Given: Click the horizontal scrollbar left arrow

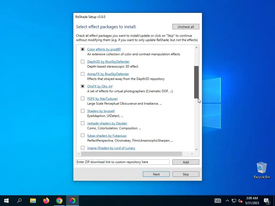Looking at the screenshot, I should tap(79, 154).
